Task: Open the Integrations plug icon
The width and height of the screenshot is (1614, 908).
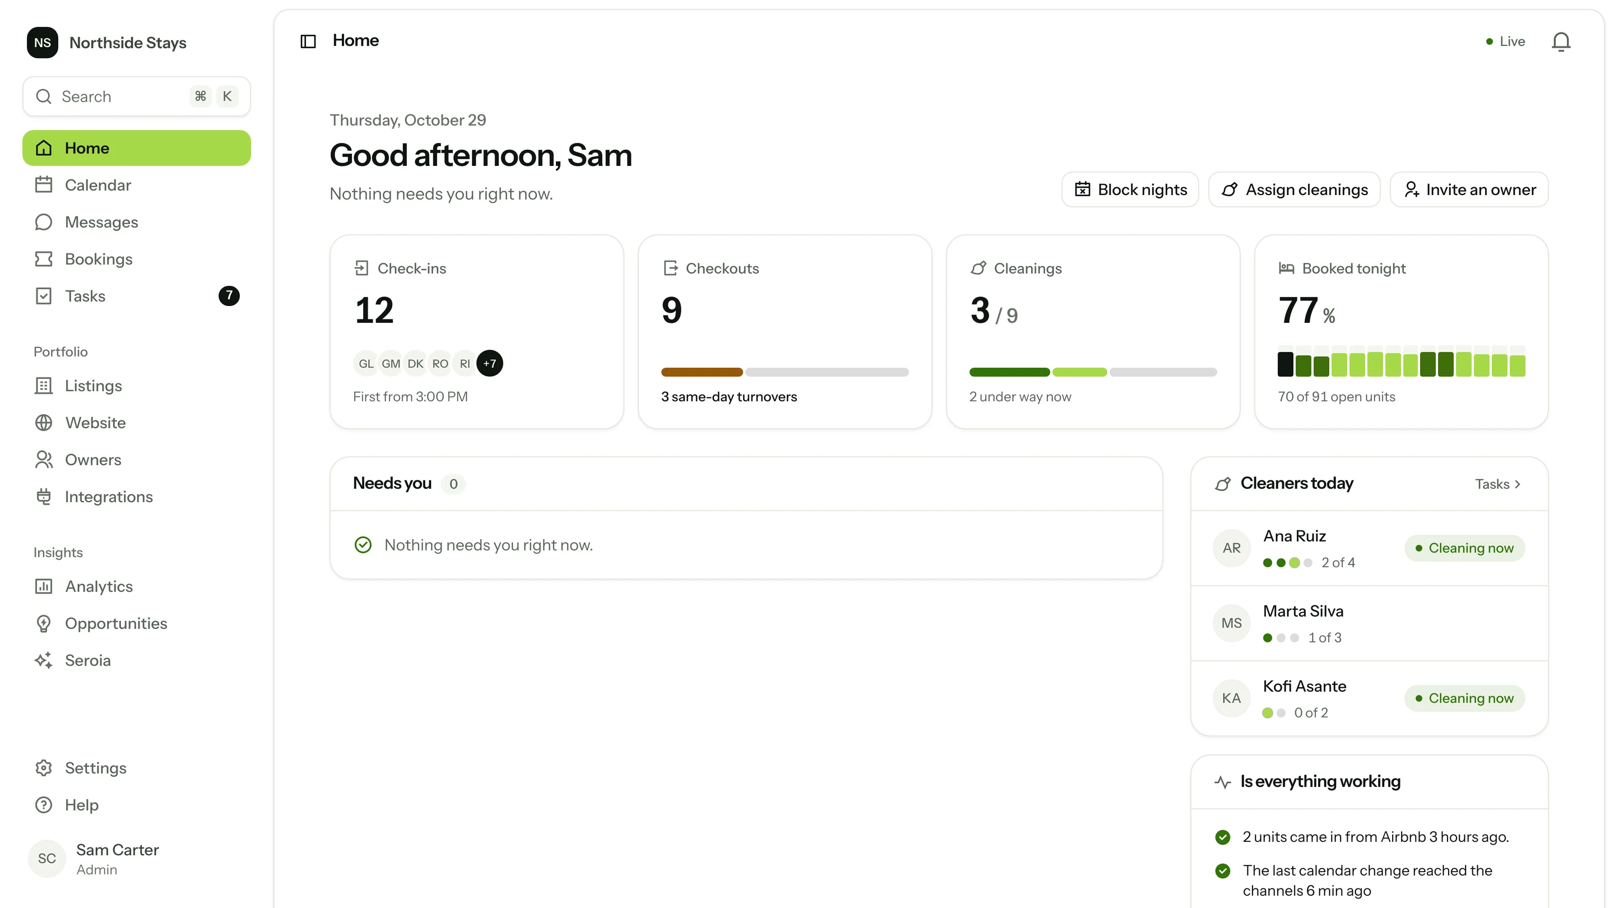Action: coord(43,496)
